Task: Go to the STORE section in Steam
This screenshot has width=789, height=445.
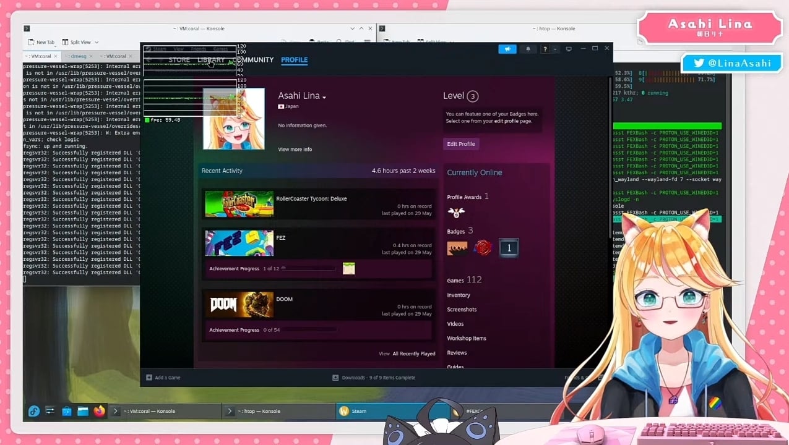Action: 179,60
